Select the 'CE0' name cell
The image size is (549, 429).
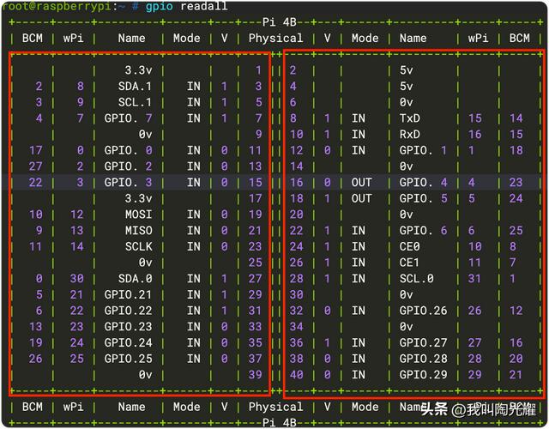[x=410, y=246]
